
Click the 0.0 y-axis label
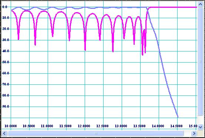pyautogui.click(x=5, y=7)
